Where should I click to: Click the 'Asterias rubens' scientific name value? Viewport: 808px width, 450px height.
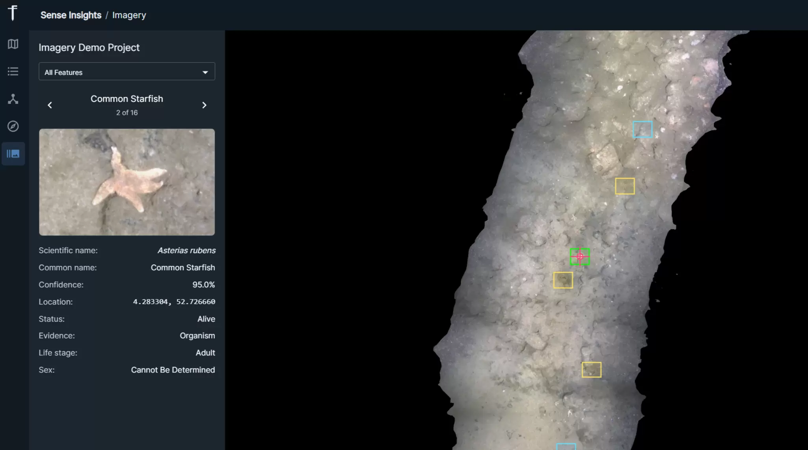coord(186,250)
